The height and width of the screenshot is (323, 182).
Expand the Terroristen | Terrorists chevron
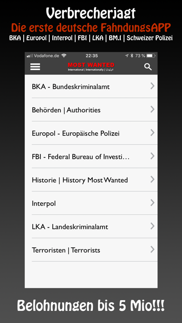point(152,250)
